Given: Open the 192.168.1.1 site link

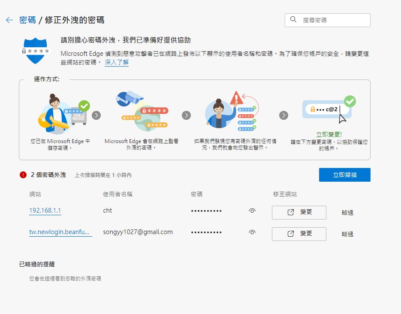Looking at the screenshot, I should click(x=45, y=210).
